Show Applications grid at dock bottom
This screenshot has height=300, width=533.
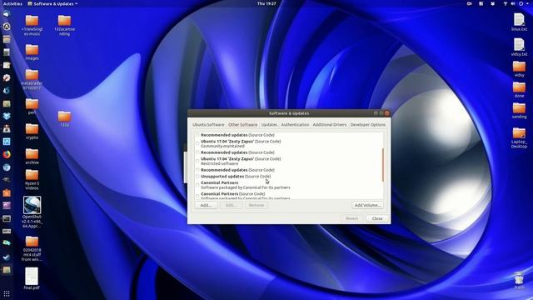pos(7,293)
